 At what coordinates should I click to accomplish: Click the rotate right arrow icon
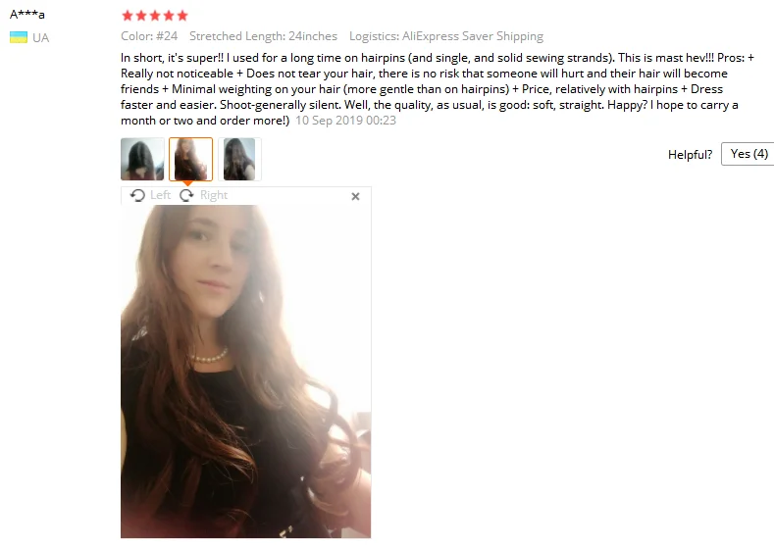[x=186, y=195]
